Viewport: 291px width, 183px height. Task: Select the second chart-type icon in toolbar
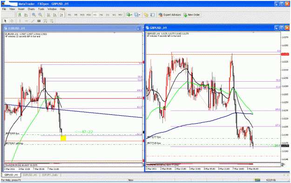point(26,15)
